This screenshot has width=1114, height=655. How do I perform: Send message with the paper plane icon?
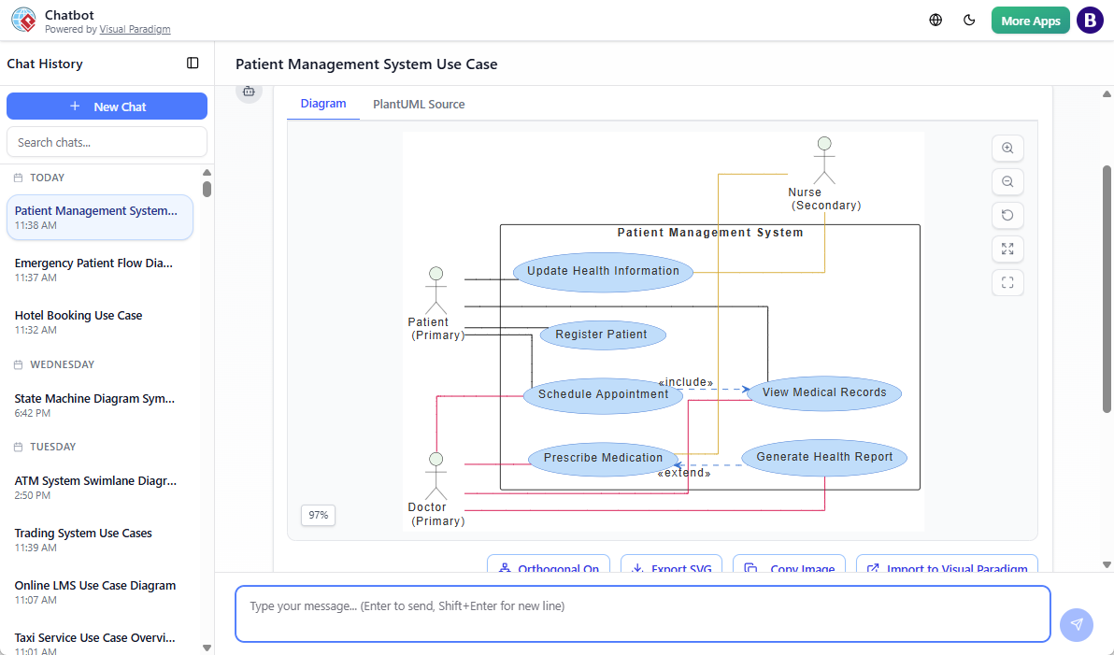(1076, 624)
